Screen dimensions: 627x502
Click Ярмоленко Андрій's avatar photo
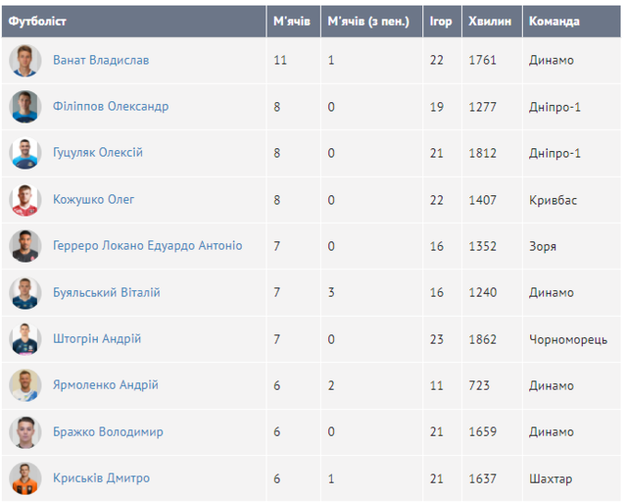click(26, 386)
